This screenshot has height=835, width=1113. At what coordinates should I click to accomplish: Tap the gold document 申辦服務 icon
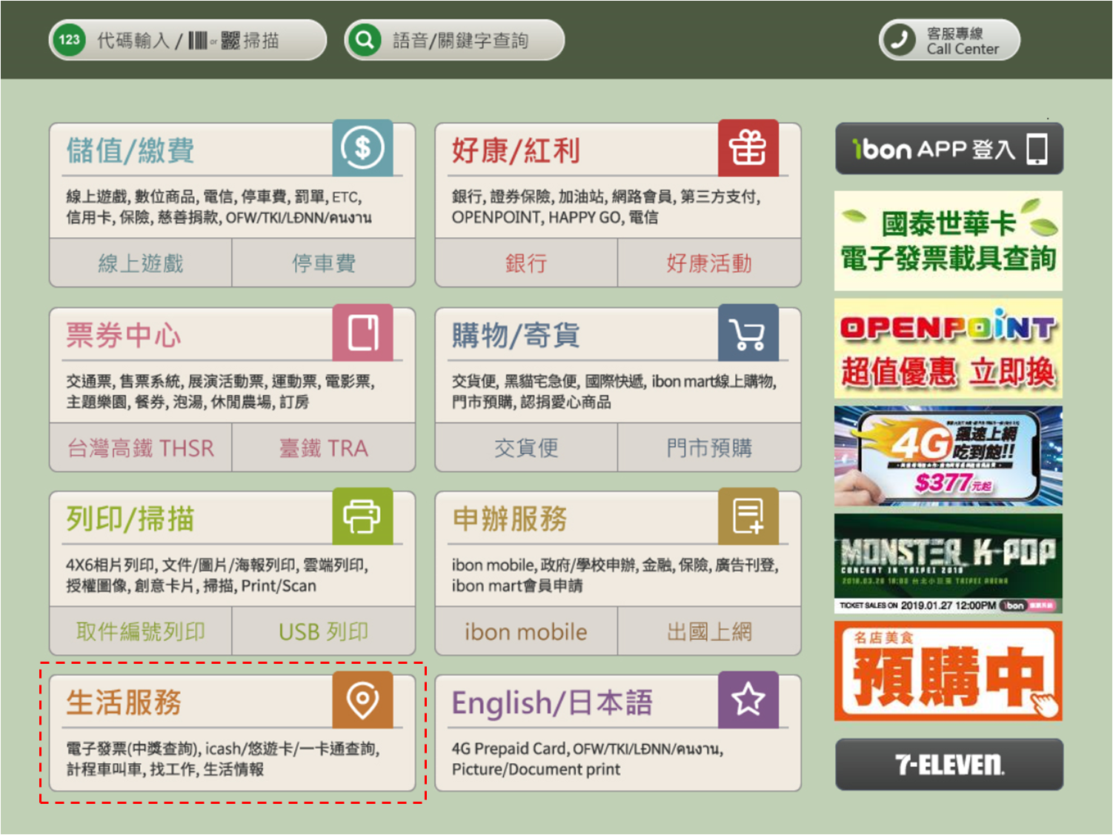point(748,516)
